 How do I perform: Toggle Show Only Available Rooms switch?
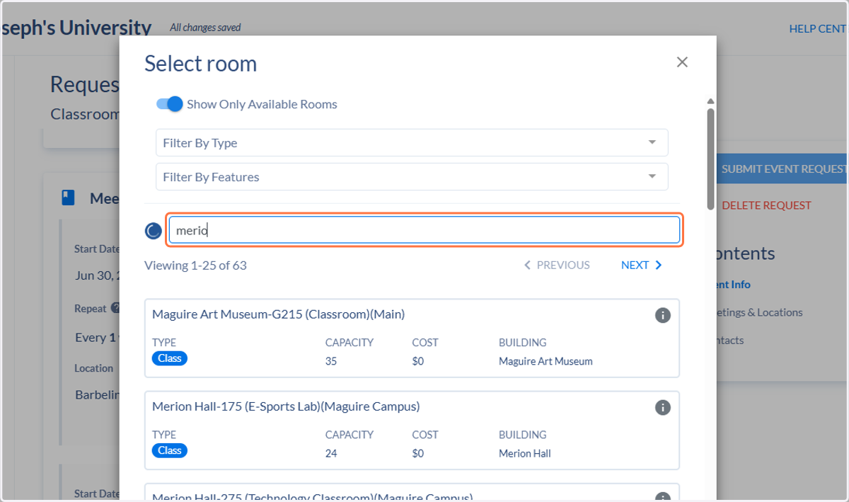click(x=170, y=104)
